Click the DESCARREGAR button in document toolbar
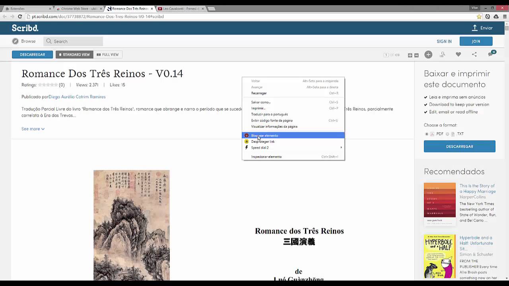 tap(32, 54)
